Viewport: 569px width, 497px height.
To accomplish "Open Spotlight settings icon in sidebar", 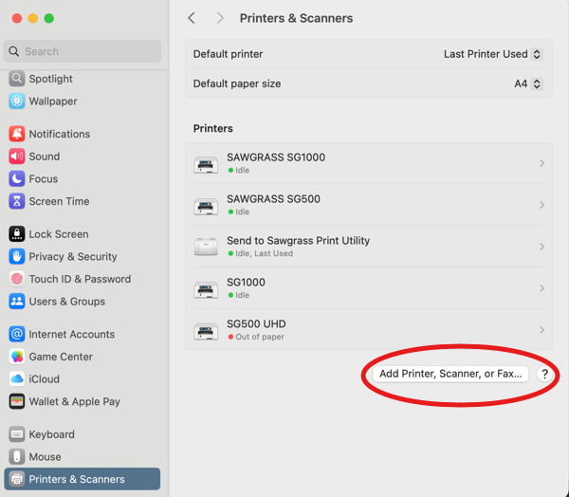I will point(17,79).
